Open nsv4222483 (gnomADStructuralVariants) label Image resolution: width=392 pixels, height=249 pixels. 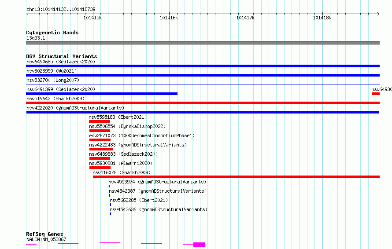138,145
